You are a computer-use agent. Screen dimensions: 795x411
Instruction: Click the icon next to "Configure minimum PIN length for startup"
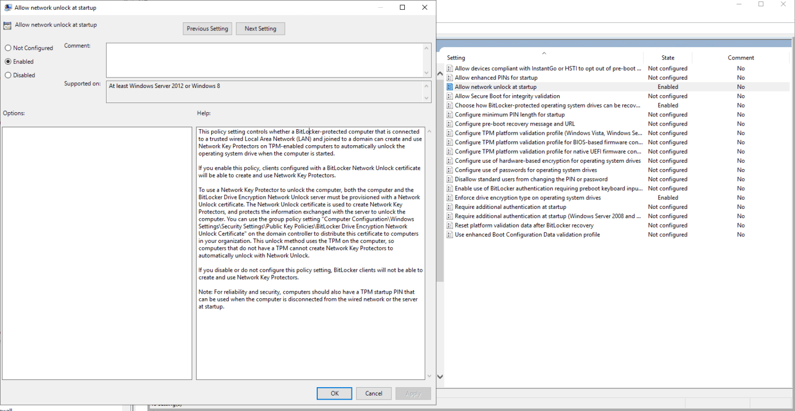click(449, 114)
